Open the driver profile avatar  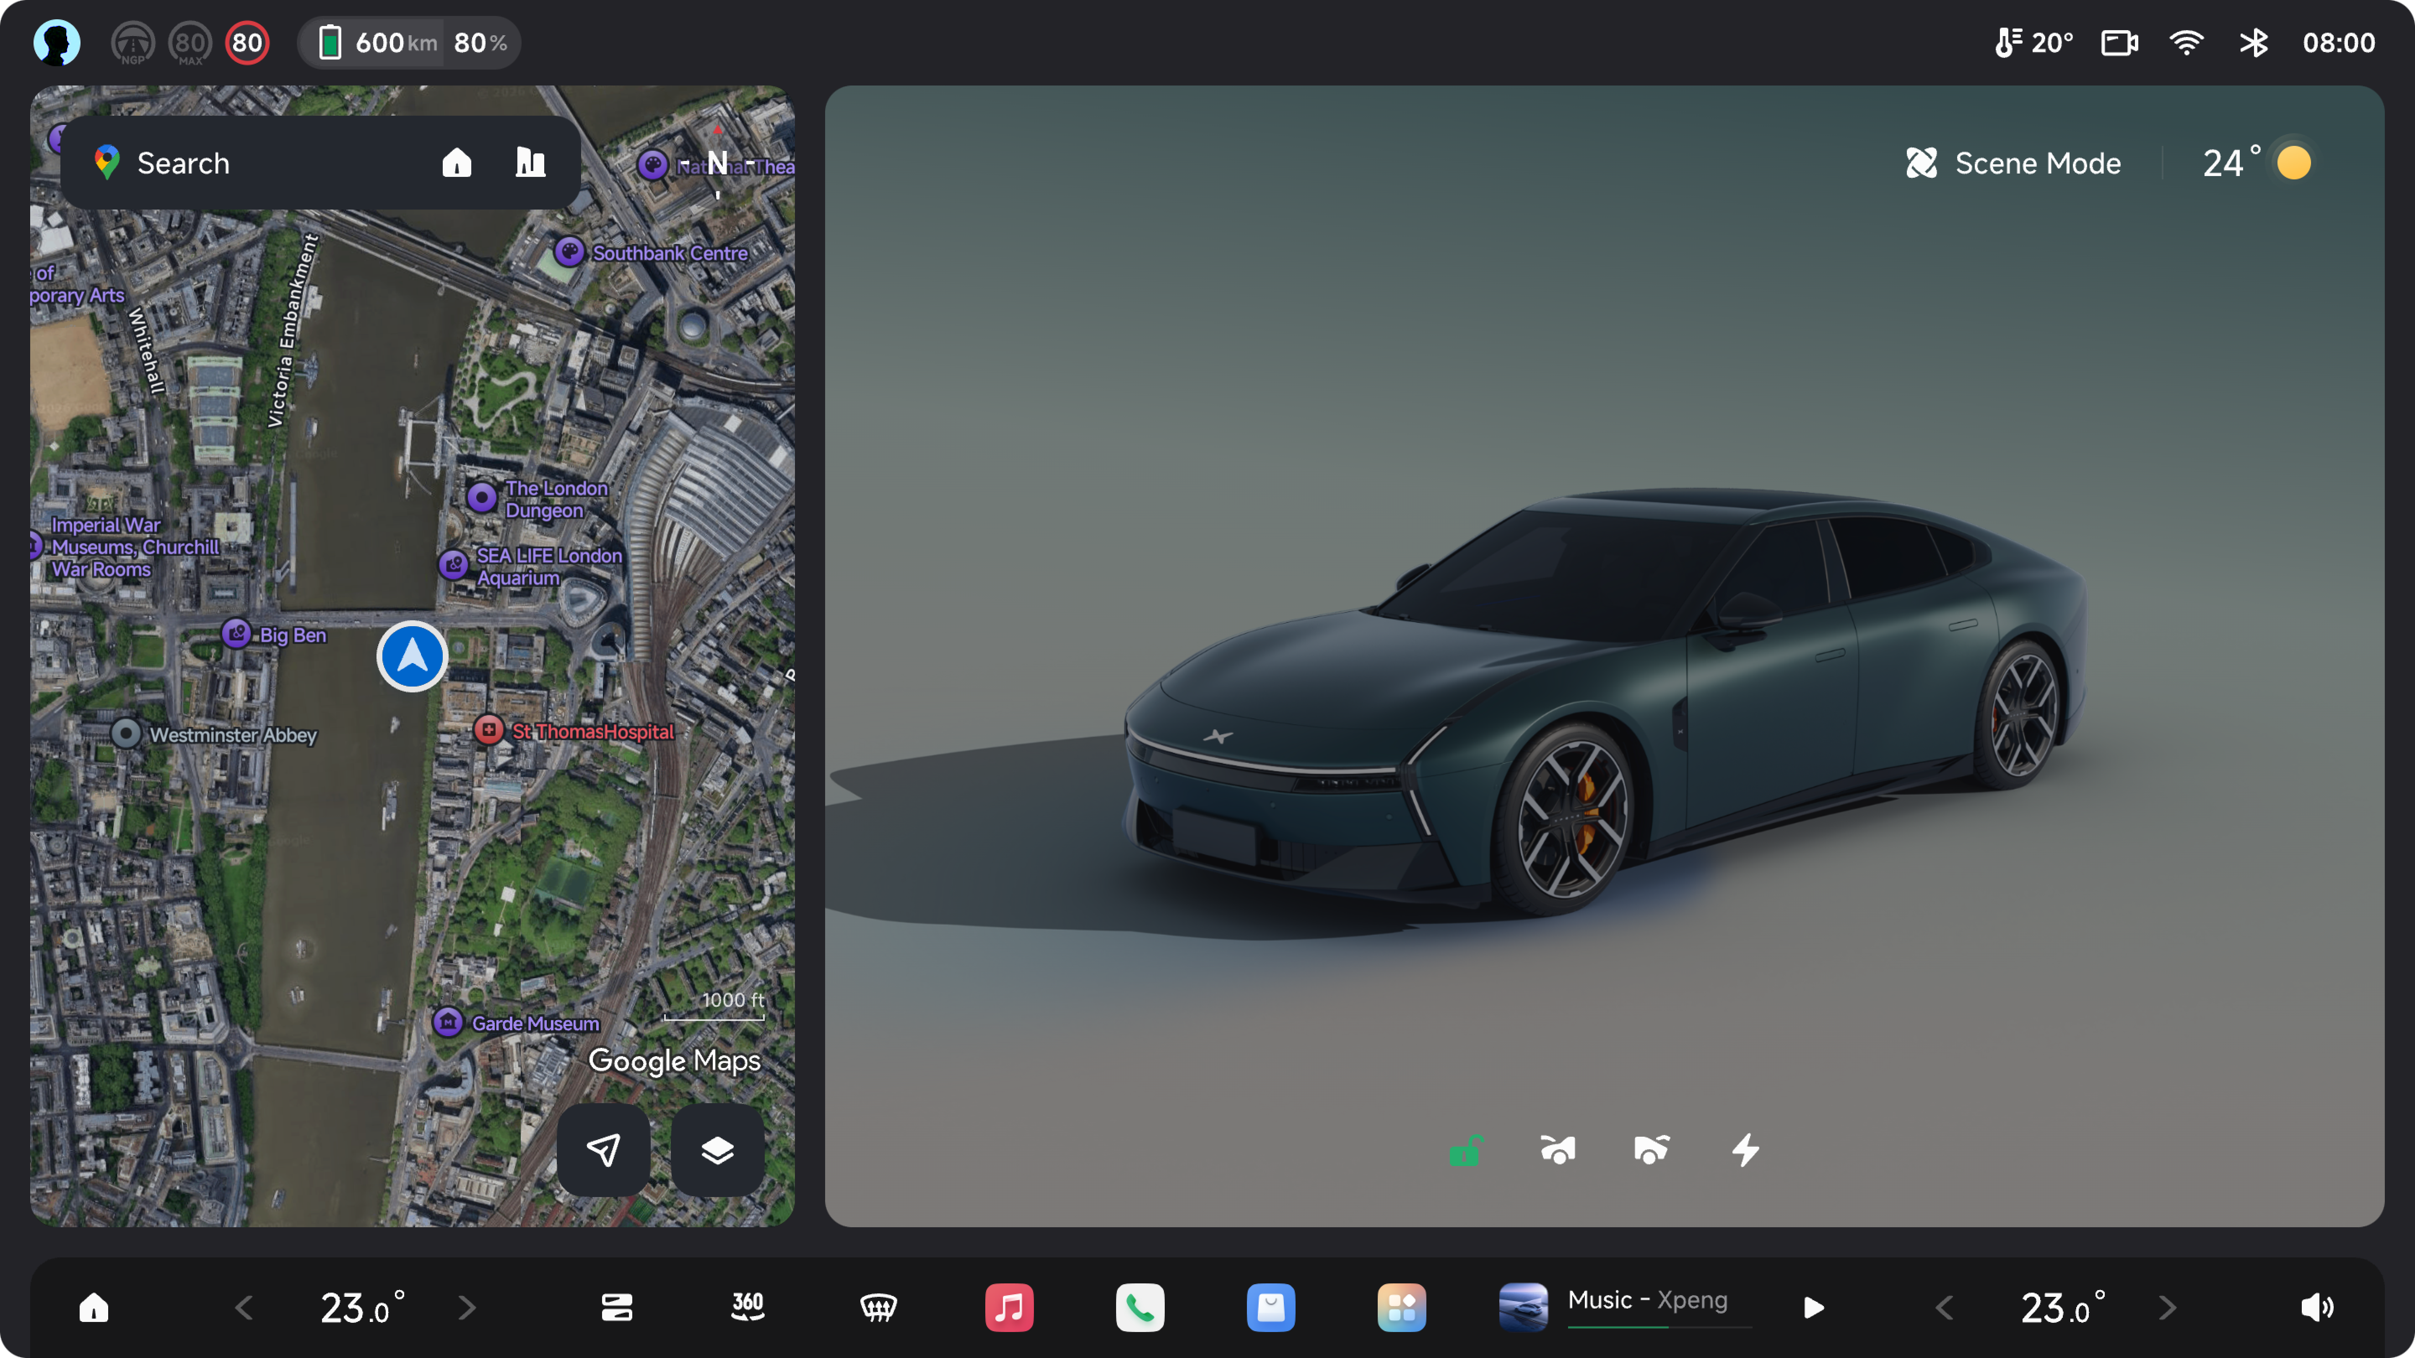click(57, 42)
